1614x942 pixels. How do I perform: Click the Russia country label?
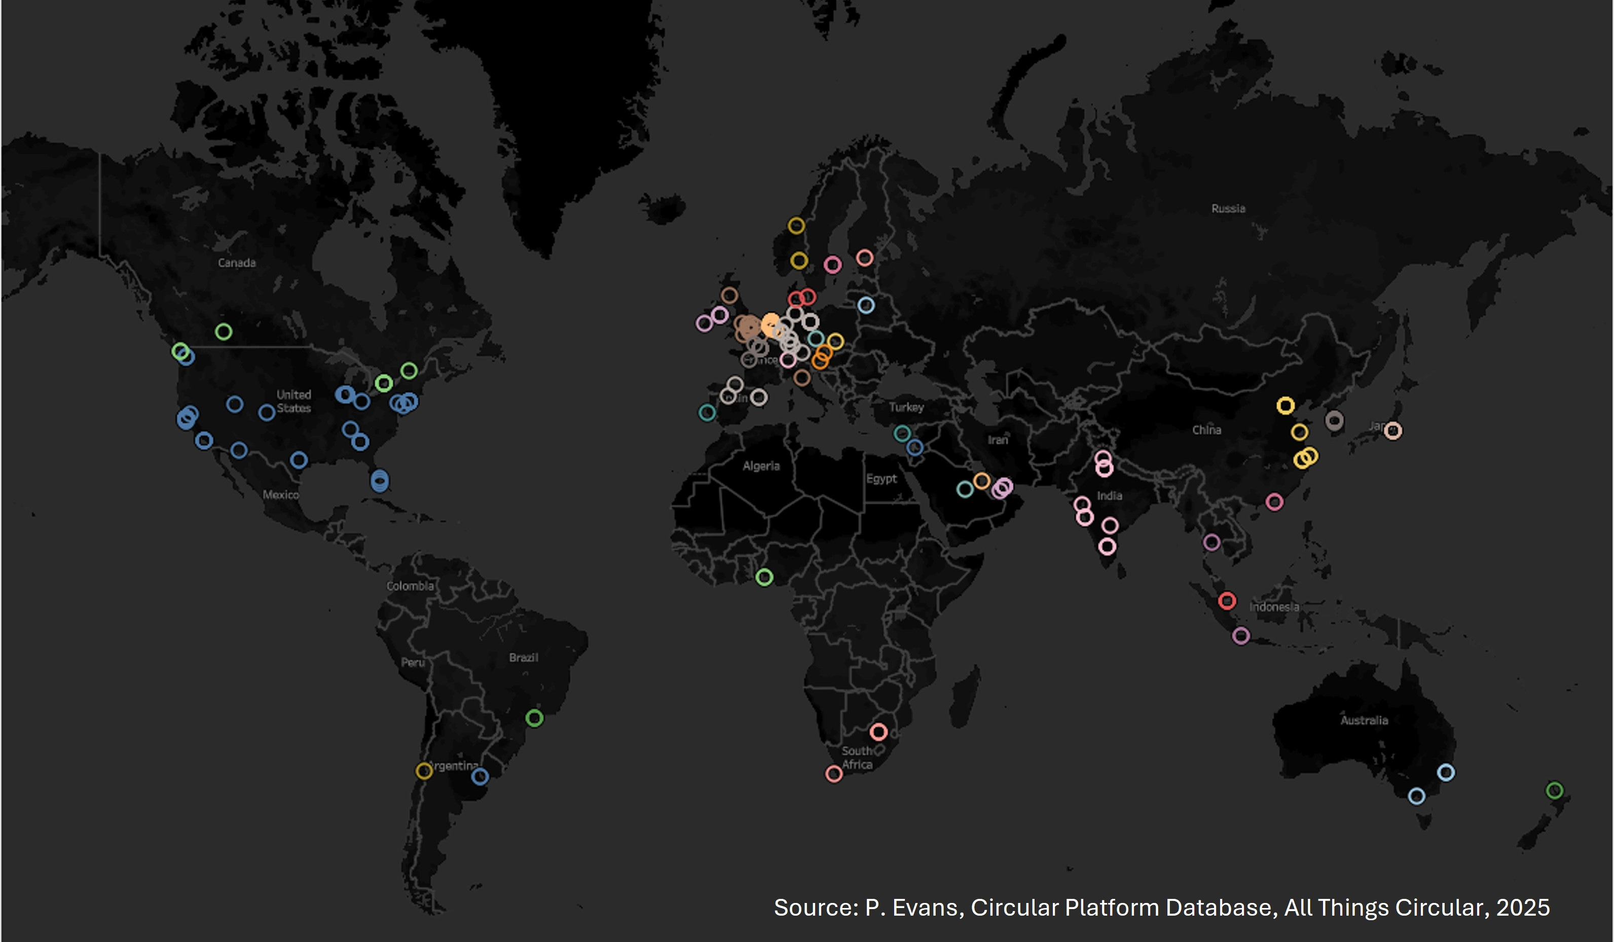coord(1228,209)
